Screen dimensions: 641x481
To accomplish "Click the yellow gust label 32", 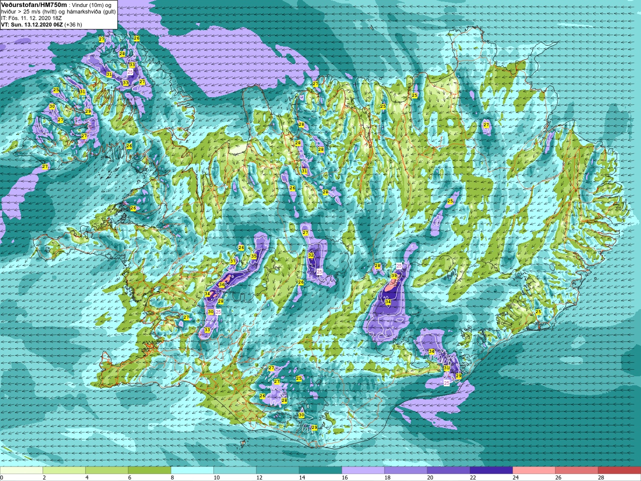I will click(311, 255).
